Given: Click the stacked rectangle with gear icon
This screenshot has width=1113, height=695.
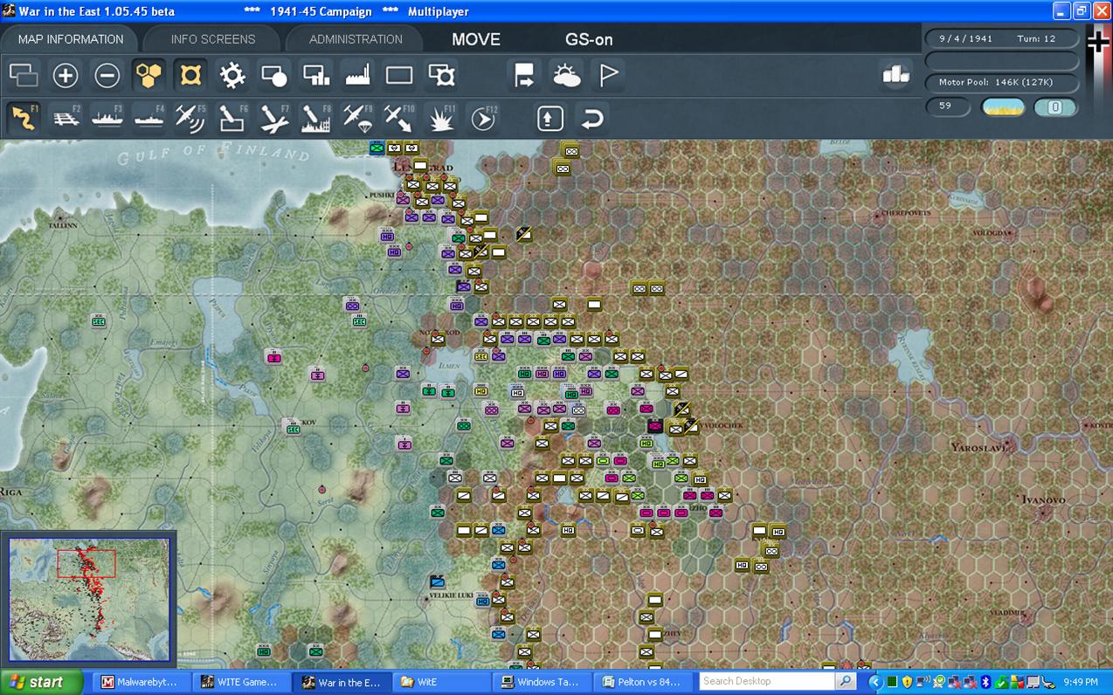Looking at the screenshot, I should [442, 76].
